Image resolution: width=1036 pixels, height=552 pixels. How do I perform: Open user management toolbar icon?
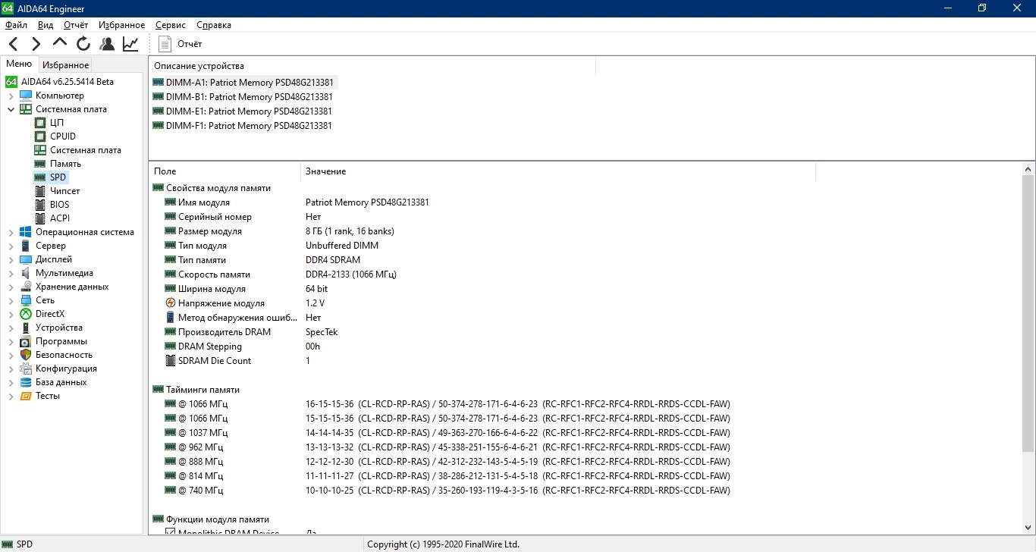(107, 44)
